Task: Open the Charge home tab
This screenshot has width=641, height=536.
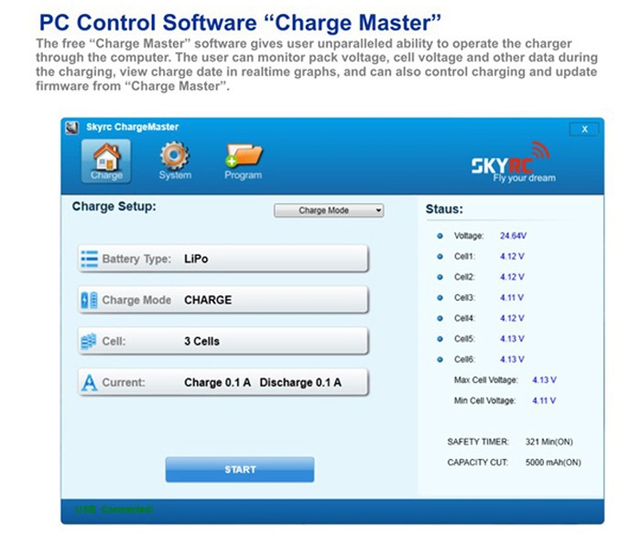Action: point(106,161)
